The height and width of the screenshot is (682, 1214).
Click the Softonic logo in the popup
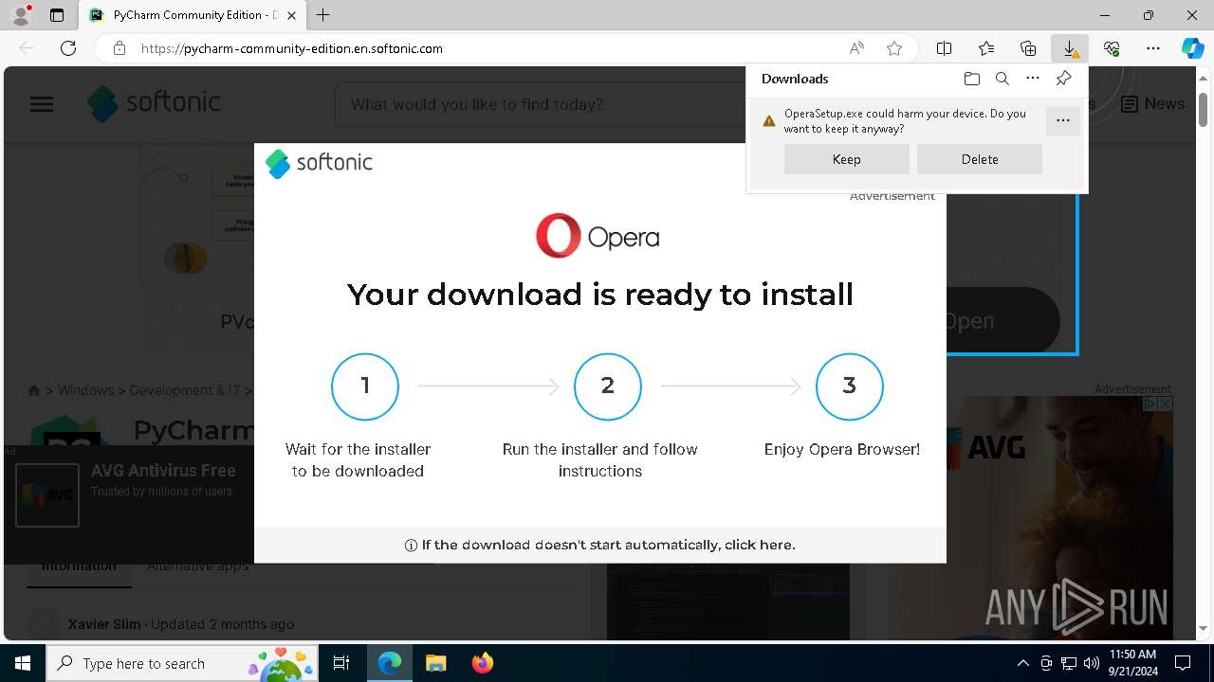click(319, 163)
